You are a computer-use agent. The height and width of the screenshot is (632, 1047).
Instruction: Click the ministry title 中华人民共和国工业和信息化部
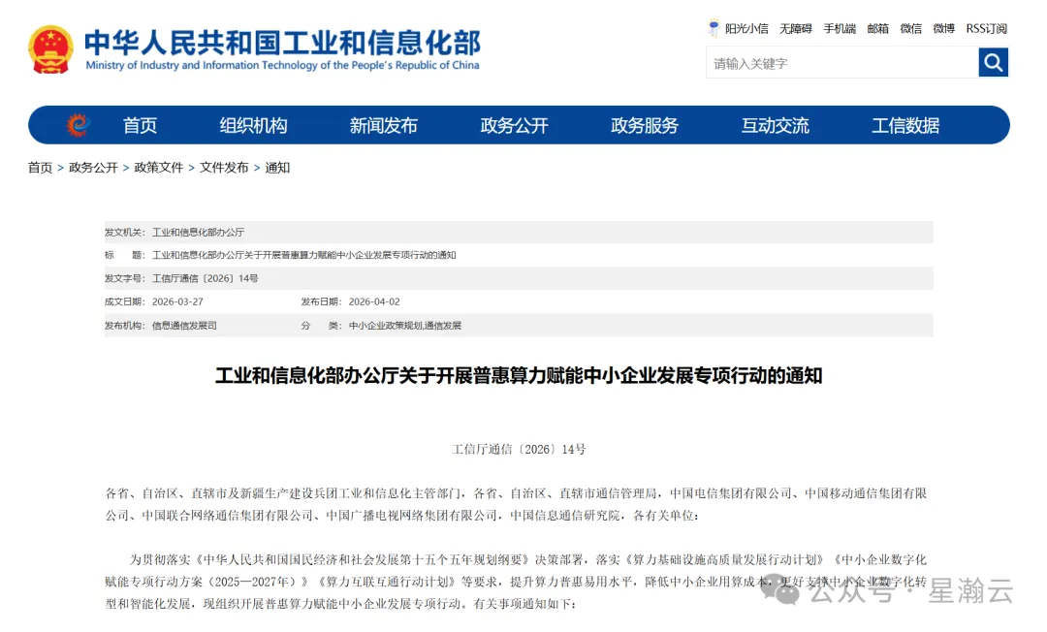pos(282,42)
